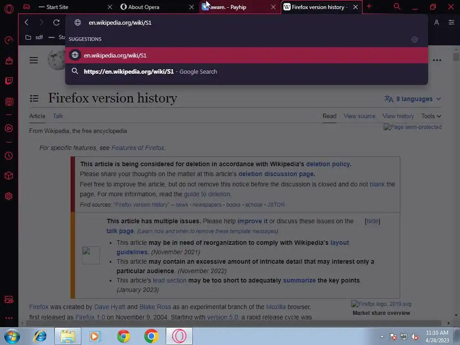
Task: Select the Article tab
Action: pyautogui.click(x=37, y=116)
